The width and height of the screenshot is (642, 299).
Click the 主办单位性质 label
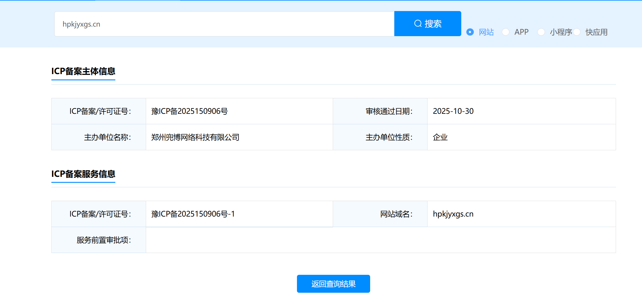point(389,137)
